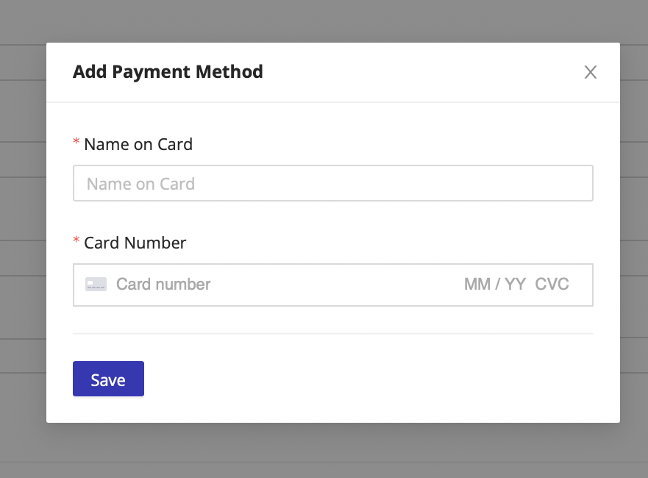648x478 pixels.
Task: Select the CVC security code field
Action: pos(552,284)
